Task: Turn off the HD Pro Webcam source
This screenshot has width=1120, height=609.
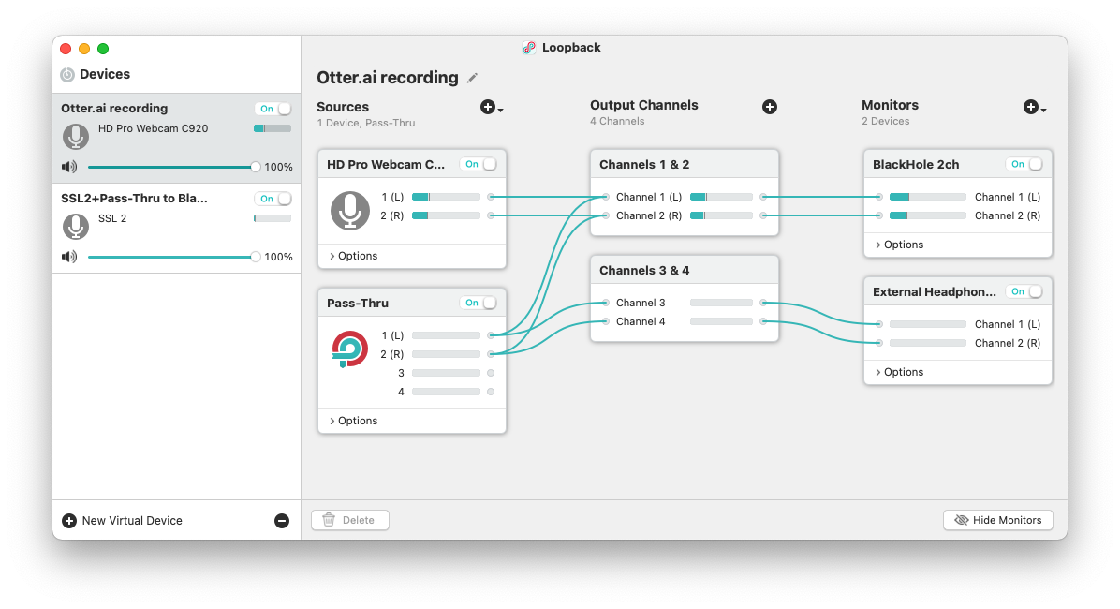Action: [x=478, y=164]
